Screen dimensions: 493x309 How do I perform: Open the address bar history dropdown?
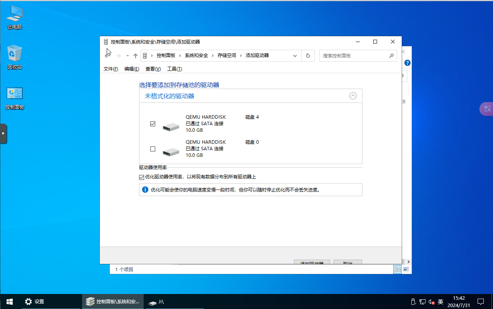(x=295, y=56)
